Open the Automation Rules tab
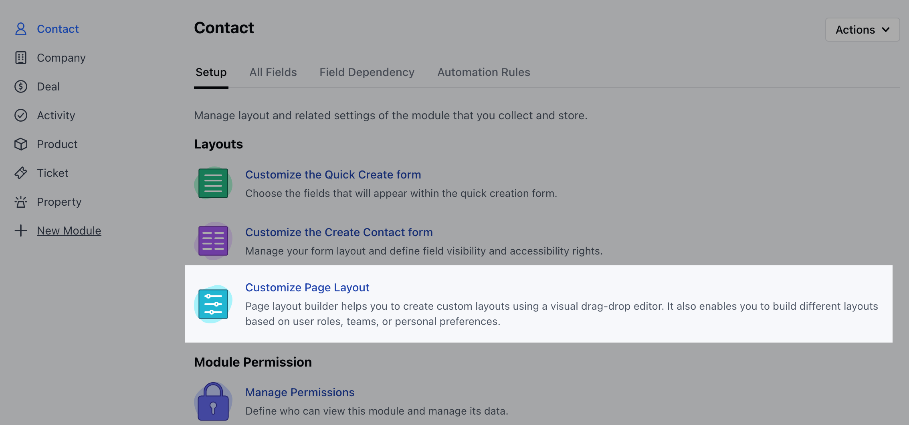 (x=484, y=72)
